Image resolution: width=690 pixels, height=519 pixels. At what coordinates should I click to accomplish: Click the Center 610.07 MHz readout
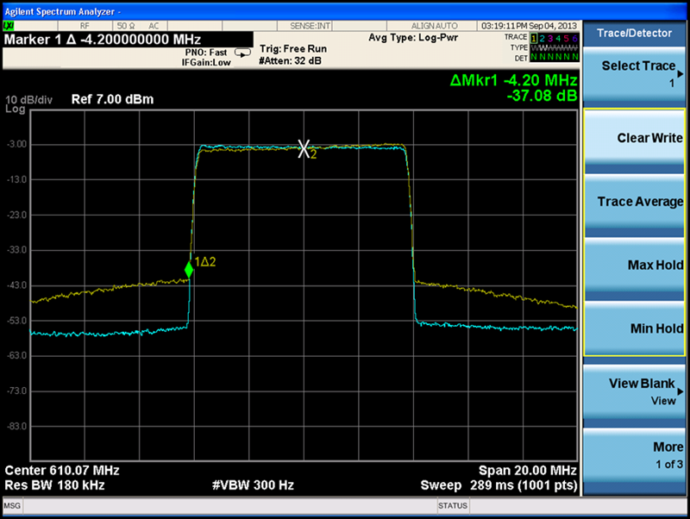[62, 471]
